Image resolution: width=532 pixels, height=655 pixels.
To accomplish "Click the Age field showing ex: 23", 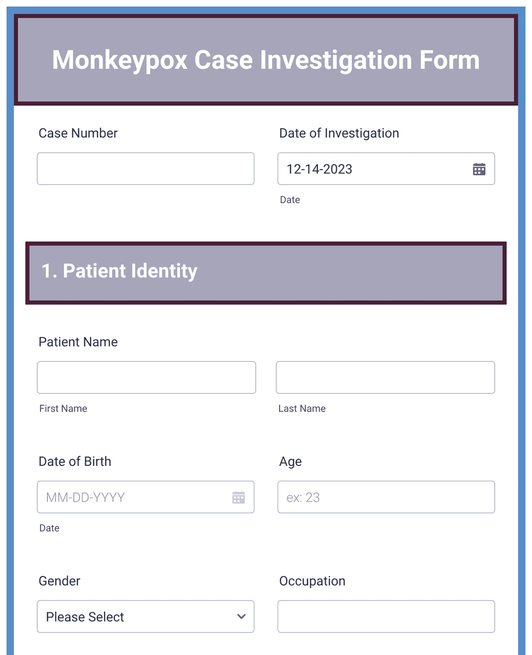I will click(385, 496).
